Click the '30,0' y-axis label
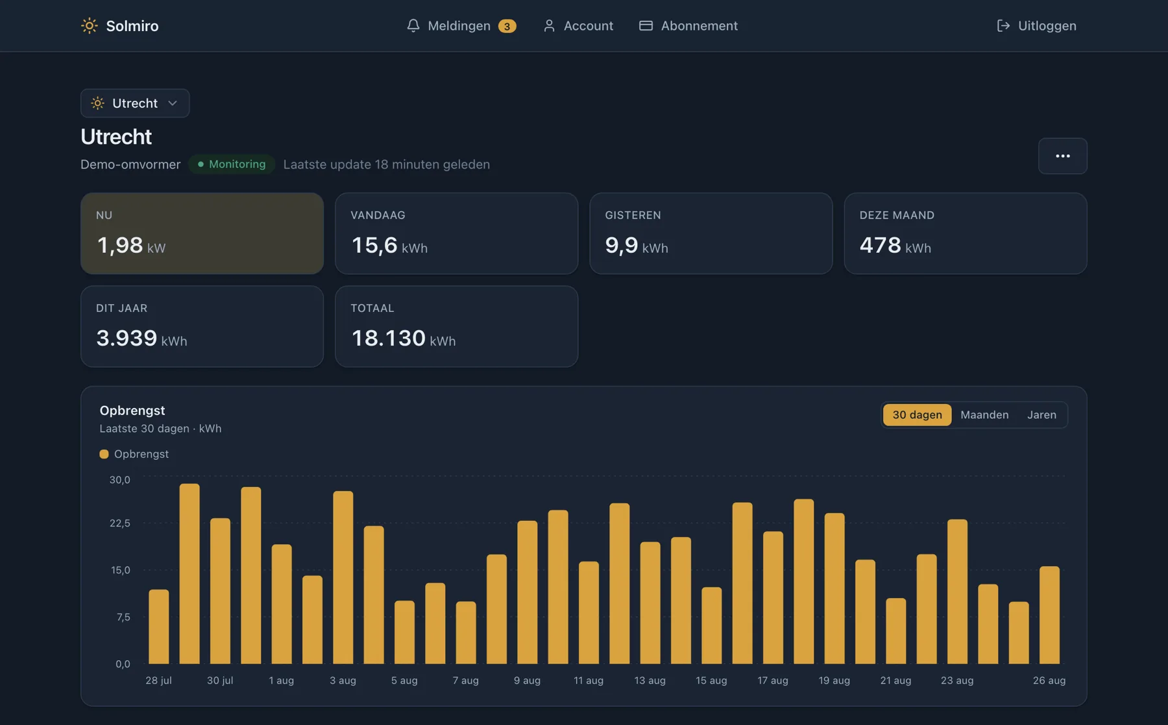The height and width of the screenshot is (725, 1168). [119, 480]
